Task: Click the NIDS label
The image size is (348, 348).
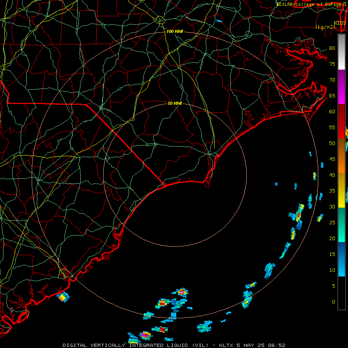Action: point(340,23)
